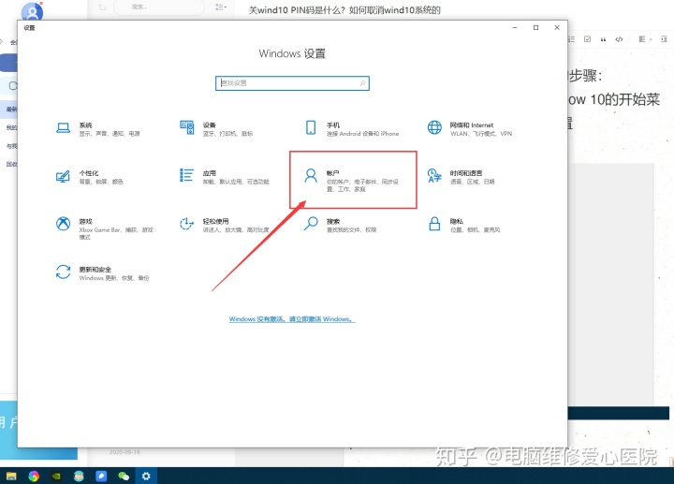Open the alignment dropdown in background editor toolbar
This screenshot has width=674, height=484.
(x=645, y=39)
